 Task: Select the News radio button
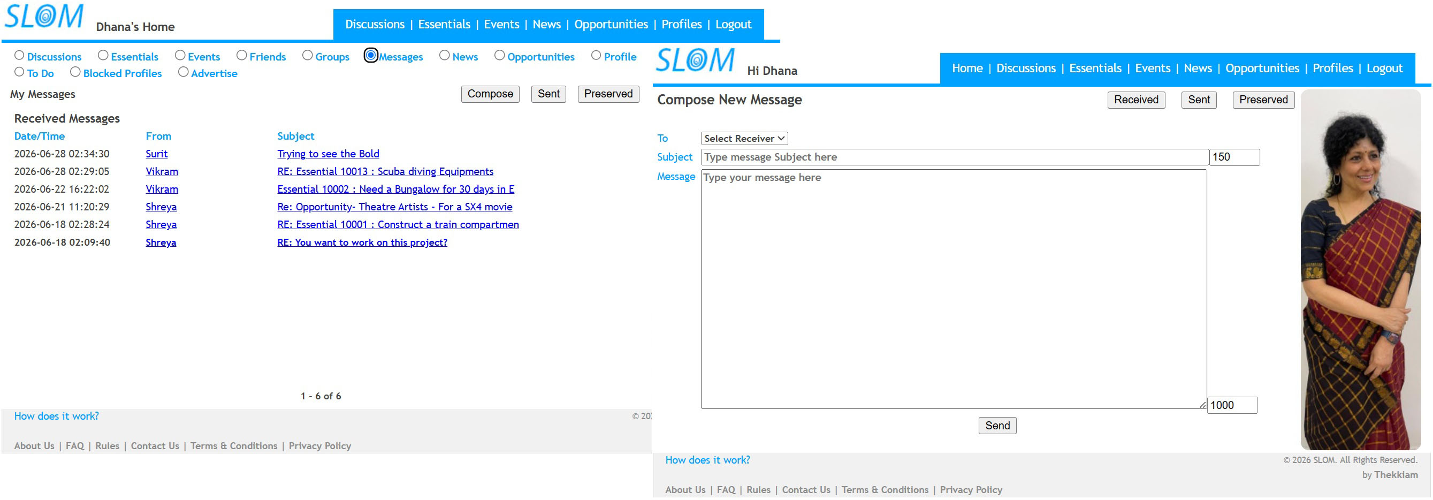click(x=445, y=56)
